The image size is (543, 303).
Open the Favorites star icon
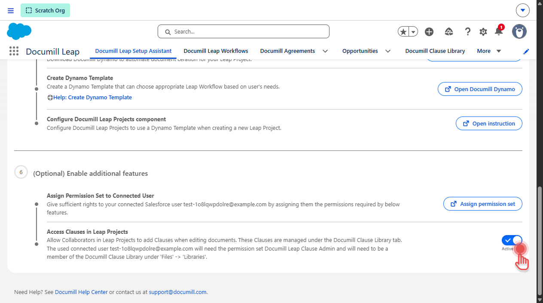[403, 32]
